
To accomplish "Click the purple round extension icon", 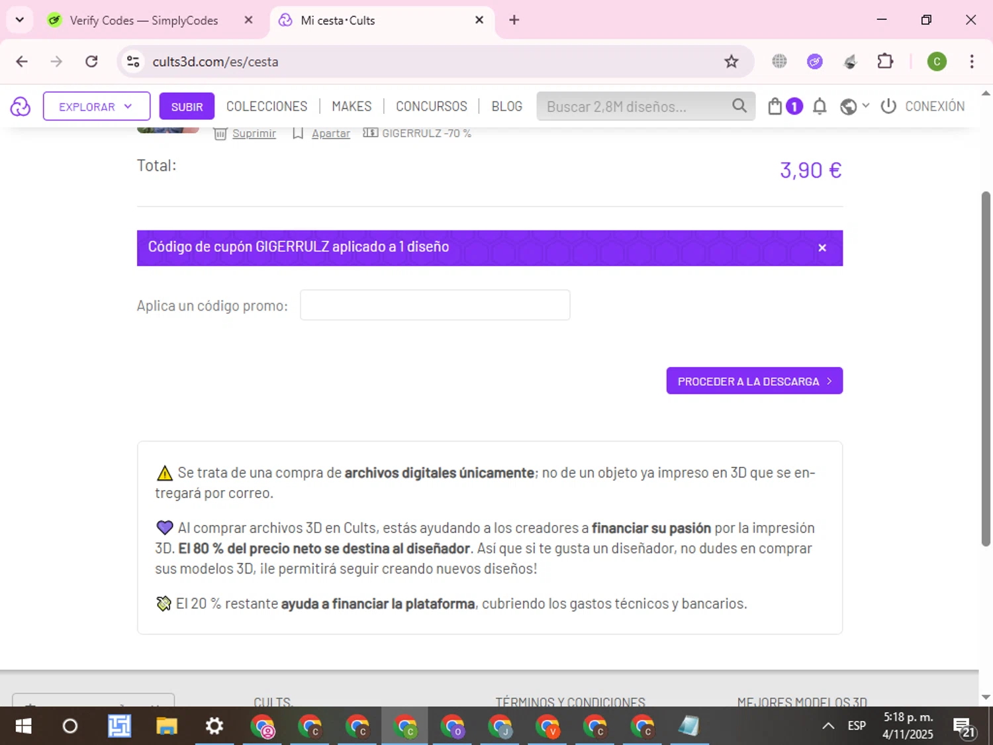I will point(815,62).
